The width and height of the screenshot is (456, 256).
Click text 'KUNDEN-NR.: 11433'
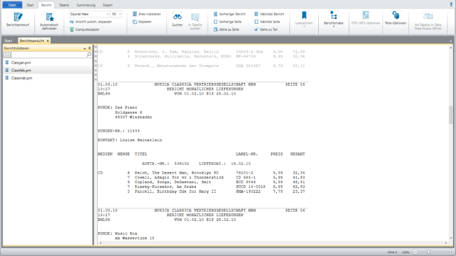pos(119,131)
